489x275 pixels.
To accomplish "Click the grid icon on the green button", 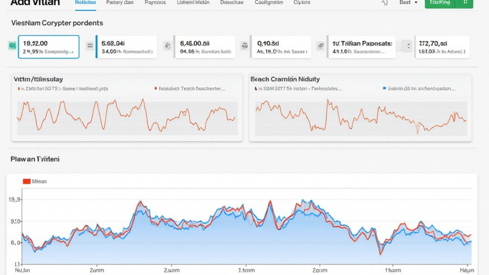I will coord(464,3).
